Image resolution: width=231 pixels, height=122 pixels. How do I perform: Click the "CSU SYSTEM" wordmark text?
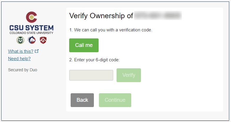click(x=31, y=28)
